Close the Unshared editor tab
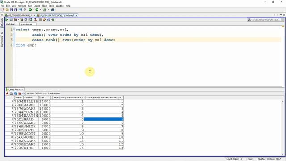 point(76,15)
